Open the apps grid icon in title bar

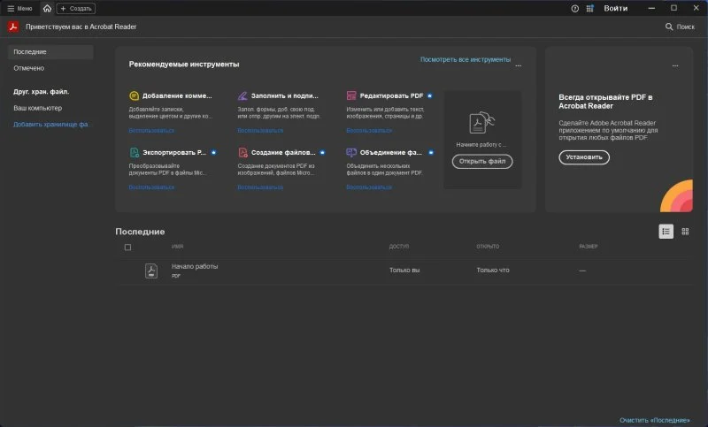pos(589,8)
